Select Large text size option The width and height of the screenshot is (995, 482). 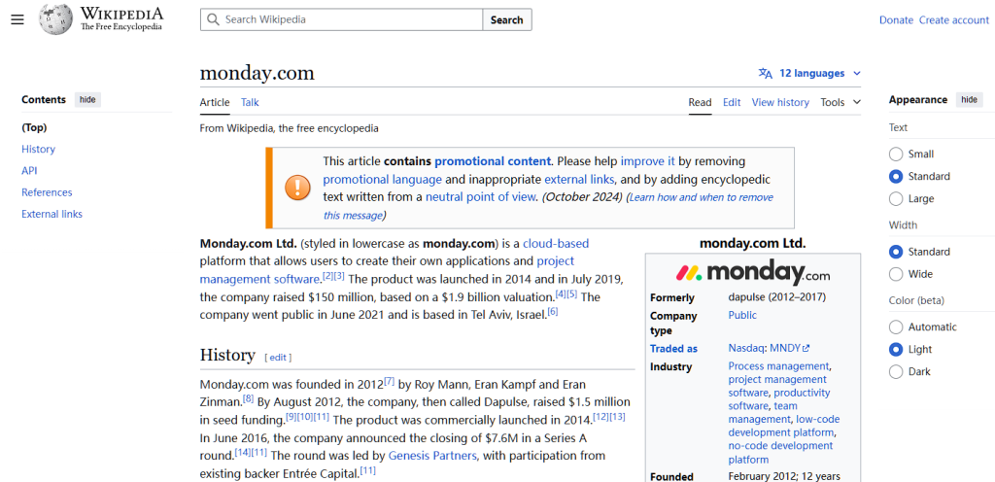coord(895,198)
